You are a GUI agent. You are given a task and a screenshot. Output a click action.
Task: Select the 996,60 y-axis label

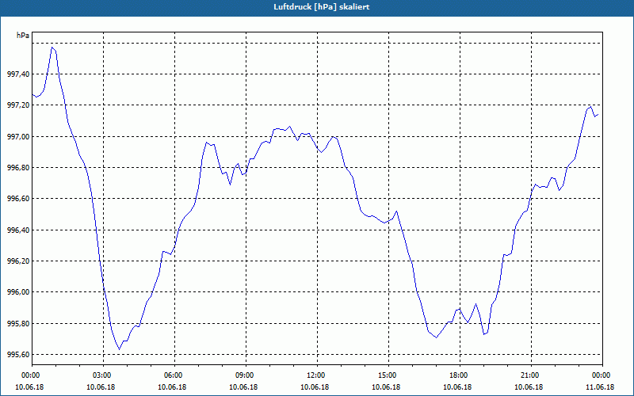(18, 199)
